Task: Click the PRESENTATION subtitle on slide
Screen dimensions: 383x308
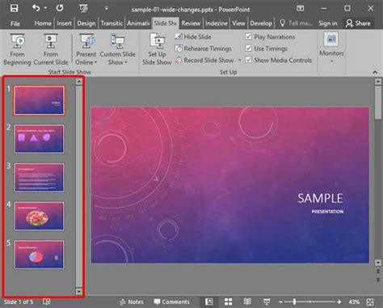Action: click(327, 212)
